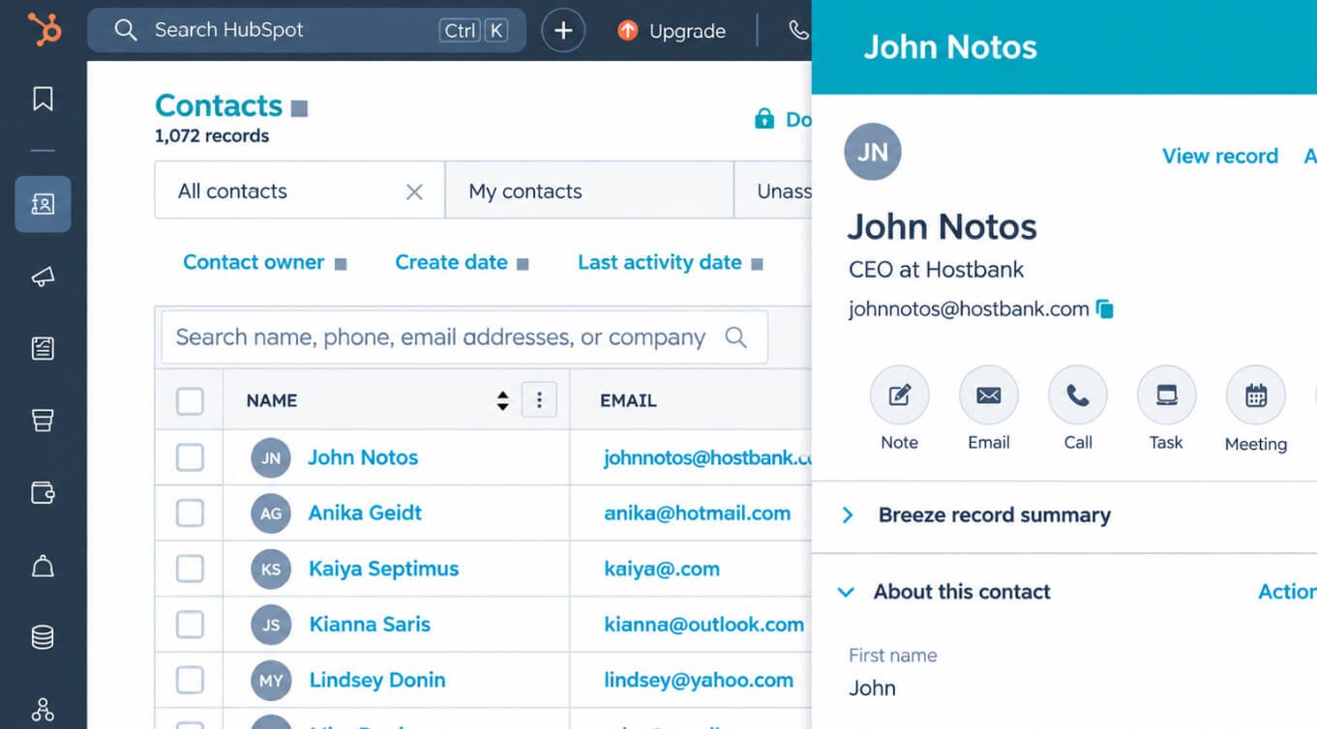Screen dimensions: 1317x729
Task: Open Lindsey Donin contact name link
Action: point(377,681)
